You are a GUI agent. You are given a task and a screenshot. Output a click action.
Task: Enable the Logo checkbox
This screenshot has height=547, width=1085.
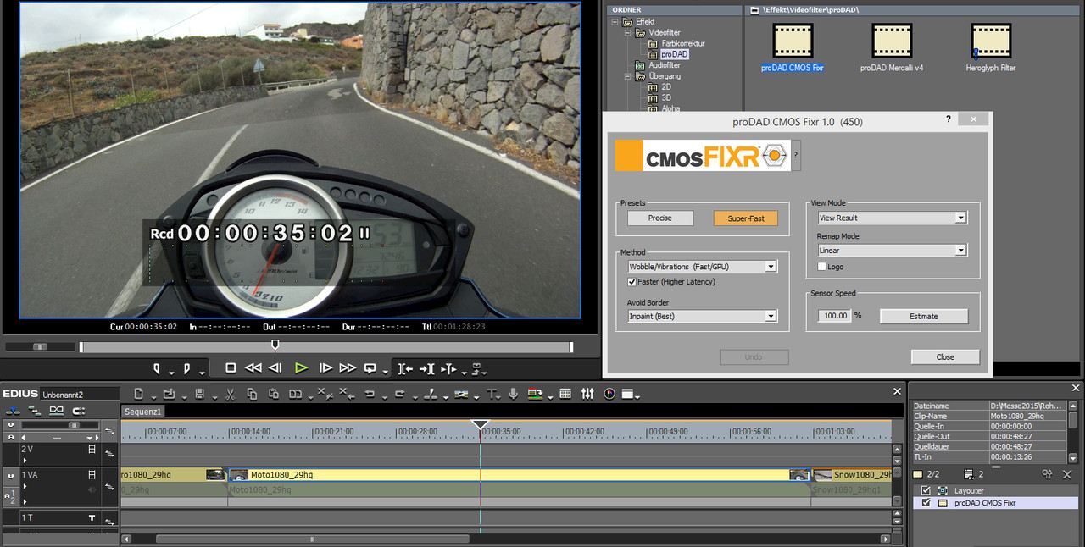821,267
